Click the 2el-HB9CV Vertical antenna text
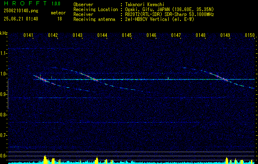The image size is (258, 164). pyautogui.click(x=159, y=19)
